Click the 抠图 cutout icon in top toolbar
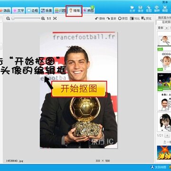This screenshot has width=171, height=171. (x=149, y=9)
